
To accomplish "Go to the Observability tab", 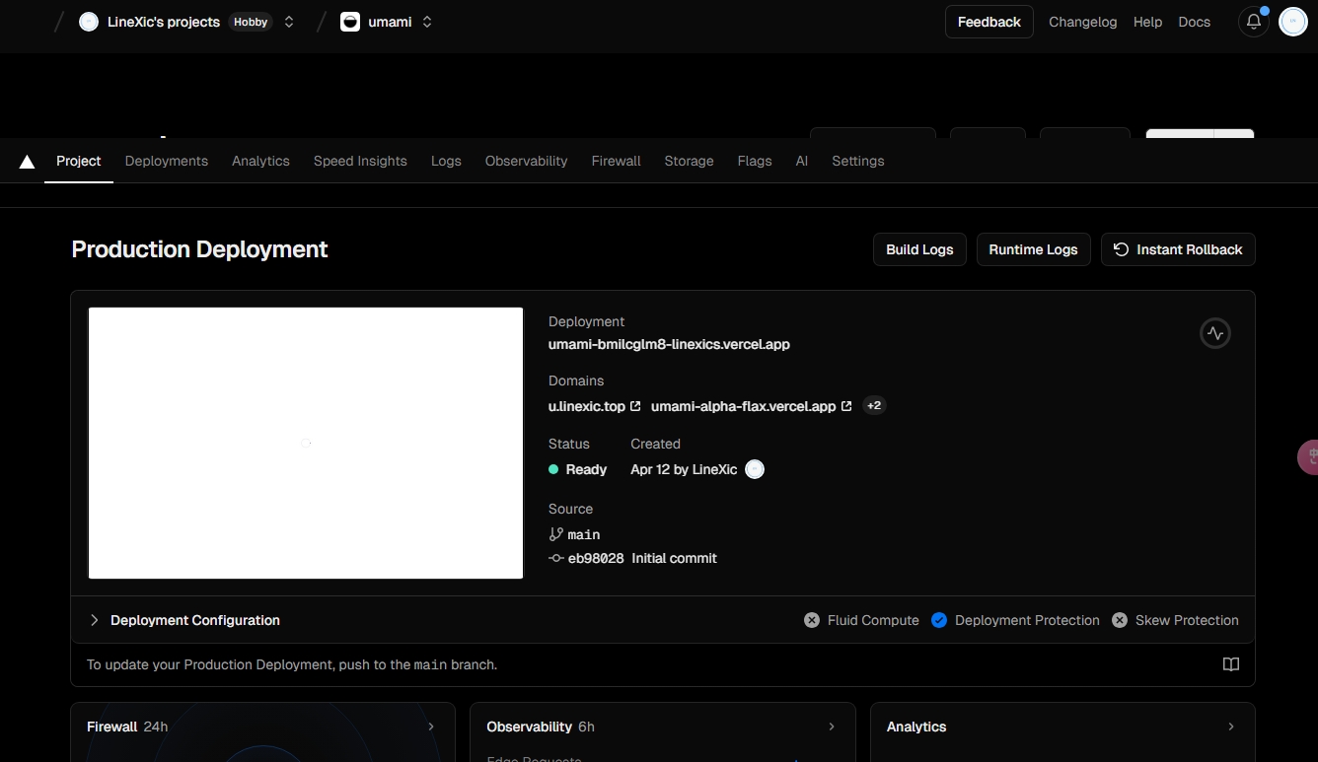I will click(527, 161).
